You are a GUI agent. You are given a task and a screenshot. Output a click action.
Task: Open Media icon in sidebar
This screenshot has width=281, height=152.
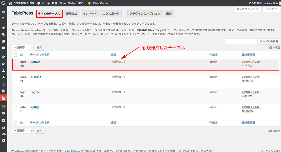(3, 35)
